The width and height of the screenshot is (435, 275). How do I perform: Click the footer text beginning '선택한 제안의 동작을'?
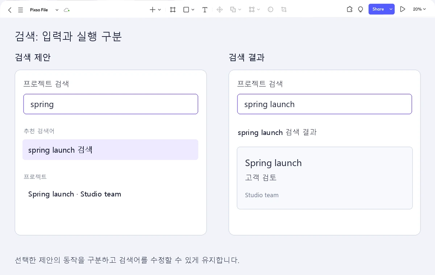(x=127, y=260)
